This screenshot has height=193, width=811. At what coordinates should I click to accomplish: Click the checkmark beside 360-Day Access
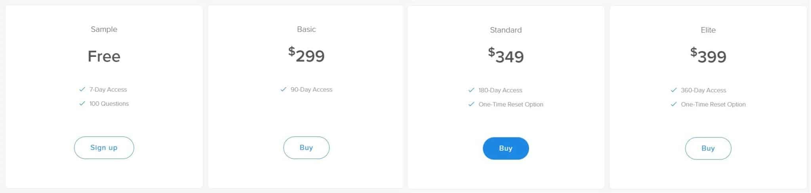click(x=674, y=90)
